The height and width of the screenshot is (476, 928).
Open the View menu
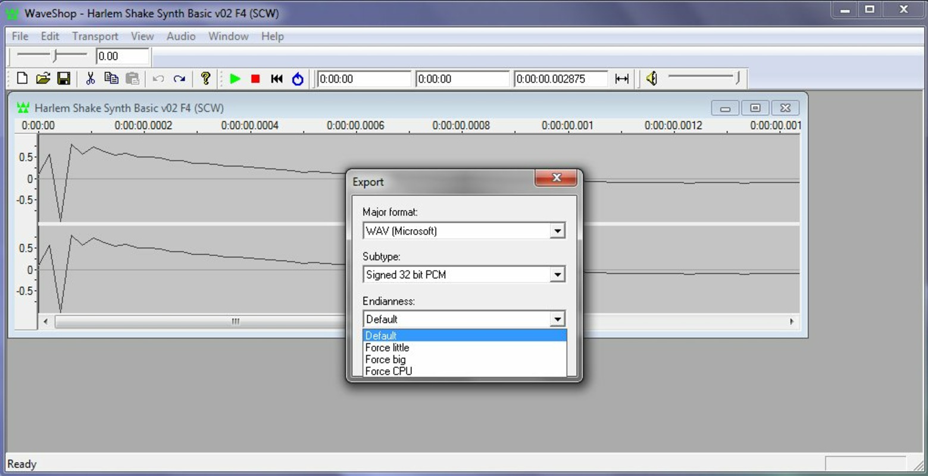tap(142, 36)
